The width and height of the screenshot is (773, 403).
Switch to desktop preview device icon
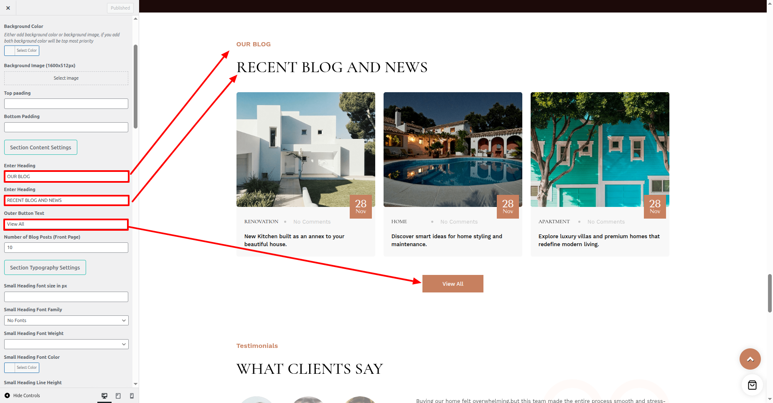click(104, 396)
